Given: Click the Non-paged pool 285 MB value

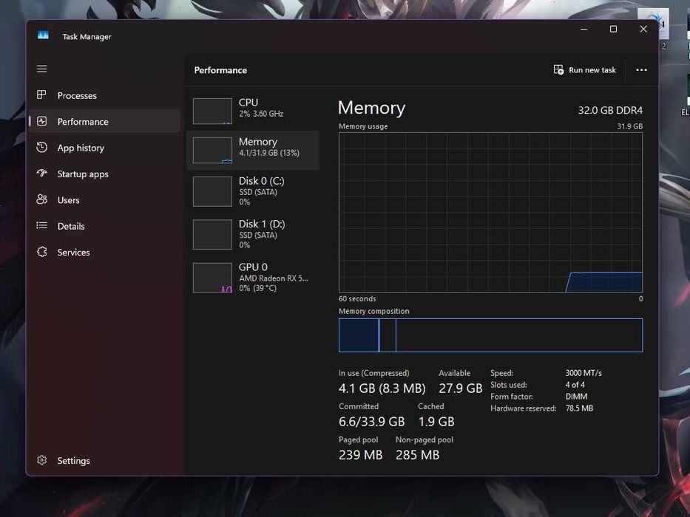Looking at the screenshot, I should point(417,455).
